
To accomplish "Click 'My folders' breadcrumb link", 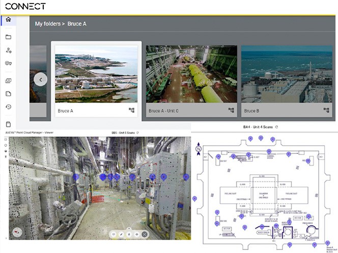I will point(49,24).
